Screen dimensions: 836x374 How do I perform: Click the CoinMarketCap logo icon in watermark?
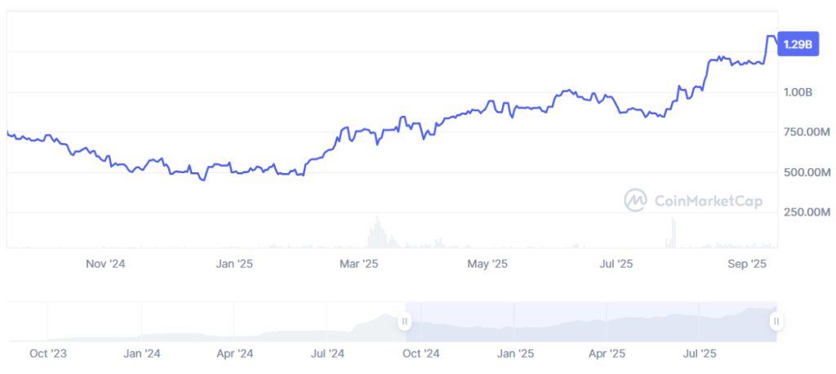pyautogui.click(x=636, y=200)
